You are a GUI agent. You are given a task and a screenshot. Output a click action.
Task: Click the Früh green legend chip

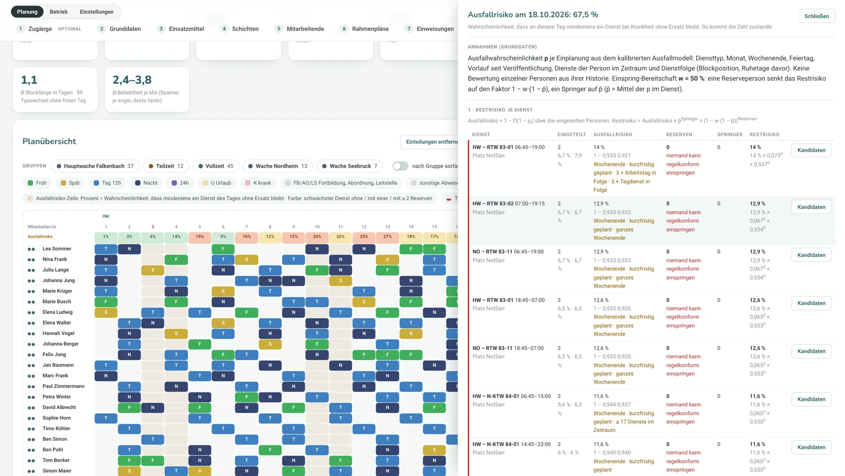click(37, 183)
